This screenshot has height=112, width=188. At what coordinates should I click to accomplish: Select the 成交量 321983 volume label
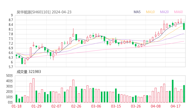pos(29,72)
